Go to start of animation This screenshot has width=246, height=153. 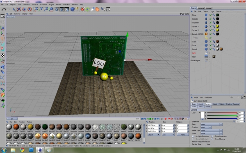(x=142, y=119)
